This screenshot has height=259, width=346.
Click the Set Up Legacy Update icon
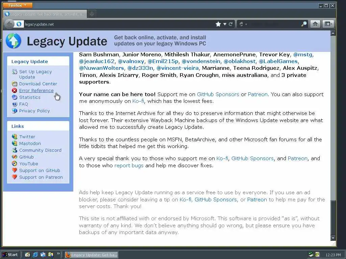coord(15,71)
